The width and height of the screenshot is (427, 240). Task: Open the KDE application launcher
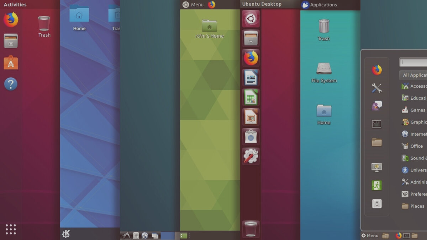[x=66, y=234]
